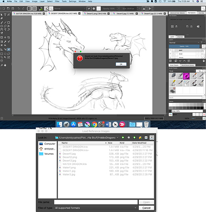Open the Filter menu
Image resolution: width=206 pixels, height=212 pixels.
(x=57, y=1)
